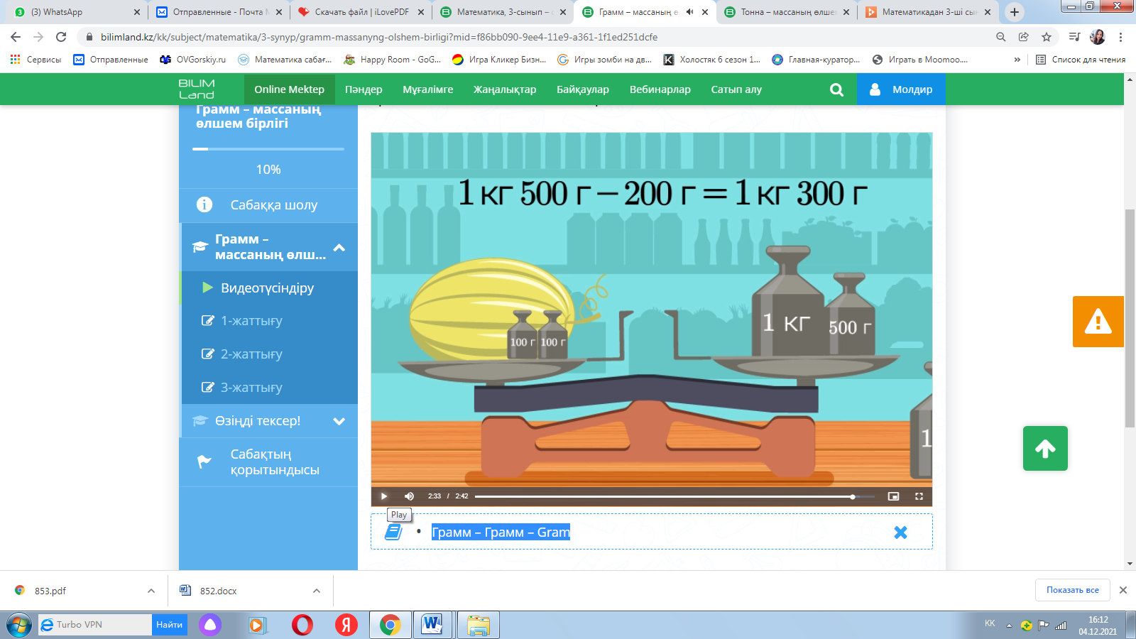Click the video progress bar

[674, 496]
